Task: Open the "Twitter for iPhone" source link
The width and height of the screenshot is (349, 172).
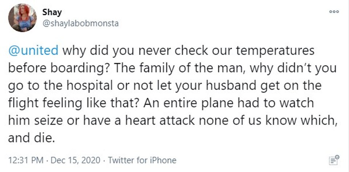Action: (x=142, y=160)
